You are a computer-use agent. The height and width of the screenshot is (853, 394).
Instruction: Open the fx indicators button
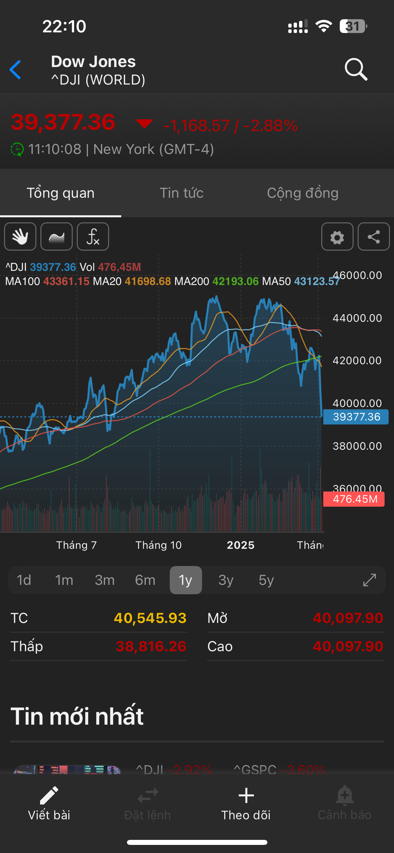(93, 236)
